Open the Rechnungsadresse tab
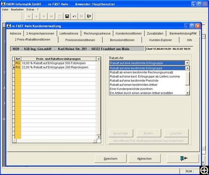209x175 pixels. click(x=97, y=33)
